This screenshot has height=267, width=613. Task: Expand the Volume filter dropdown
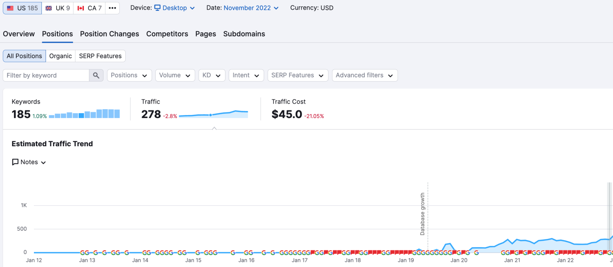click(175, 75)
